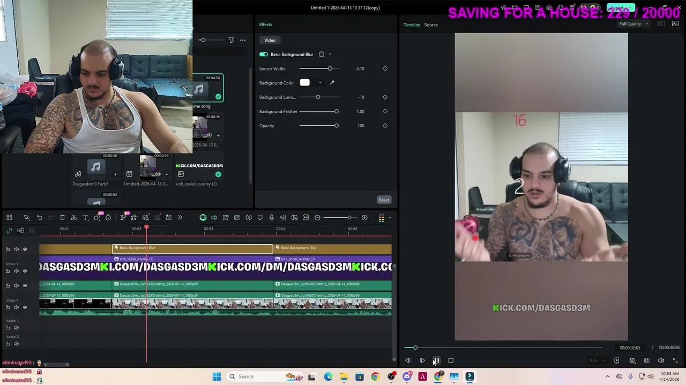
Task: Select the Video sub-tab
Action: coord(270,40)
